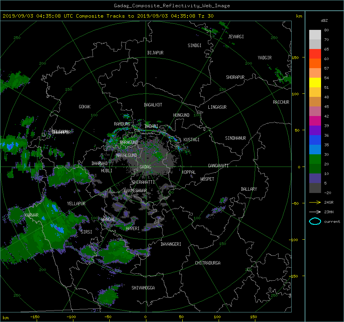Click the 'DAVANGERI' city label
344x322 pixels.
click(x=171, y=244)
